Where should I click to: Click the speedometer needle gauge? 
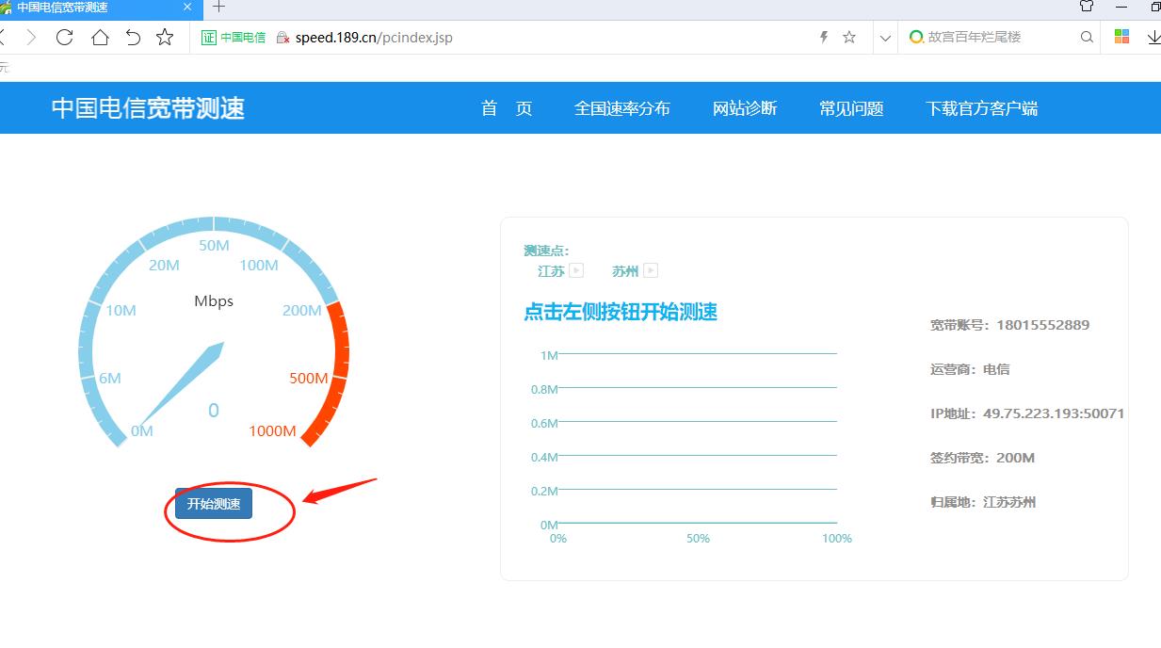click(x=182, y=385)
